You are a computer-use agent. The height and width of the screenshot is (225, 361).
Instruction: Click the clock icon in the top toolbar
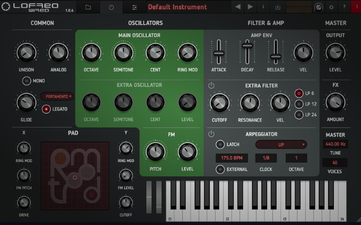112,7
